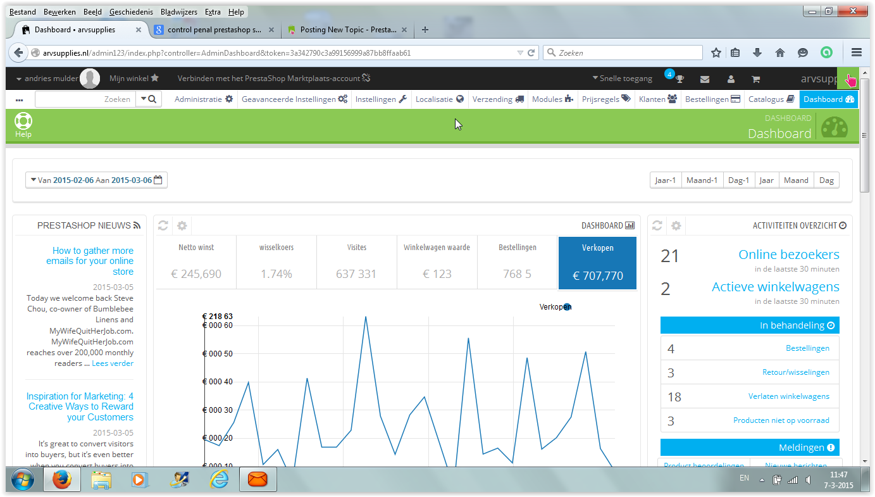Open the Bladwijzers menu in menu bar

[179, 12]
